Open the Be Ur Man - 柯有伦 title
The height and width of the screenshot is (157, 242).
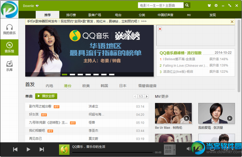[x=169, y=128]
